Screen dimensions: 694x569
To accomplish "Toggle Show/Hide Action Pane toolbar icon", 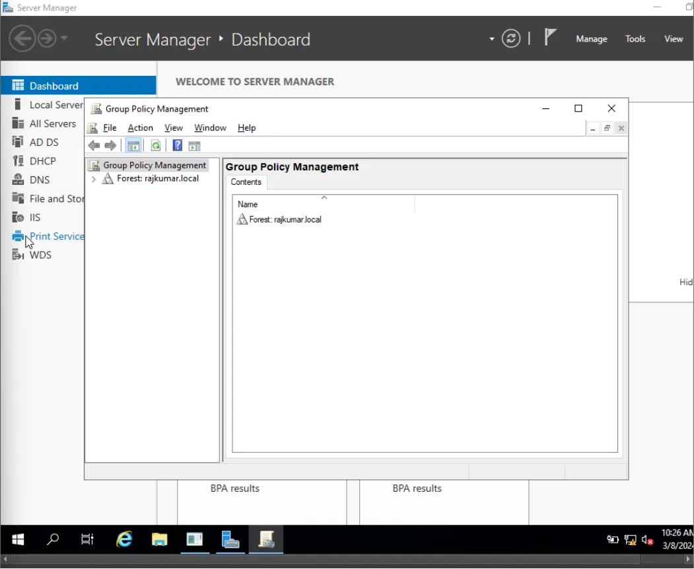I will tap(194, 146).
